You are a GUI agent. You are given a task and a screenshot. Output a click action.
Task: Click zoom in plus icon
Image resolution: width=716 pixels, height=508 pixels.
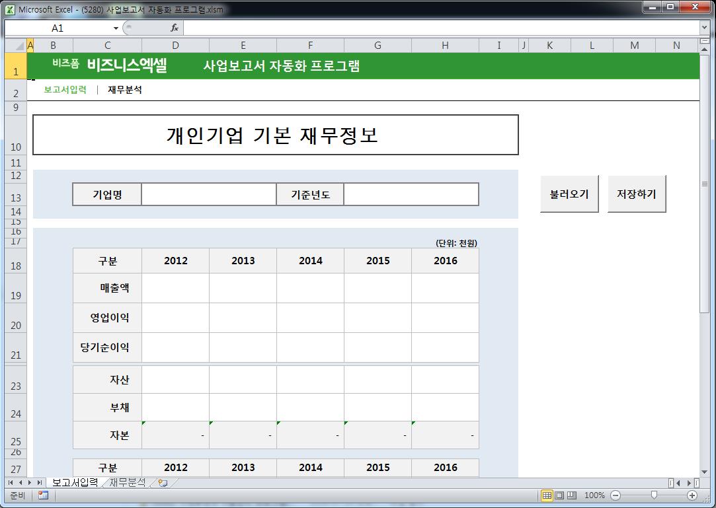(692, 495)
